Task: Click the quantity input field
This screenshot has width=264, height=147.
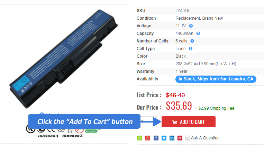Action: (x=148, y=121)
